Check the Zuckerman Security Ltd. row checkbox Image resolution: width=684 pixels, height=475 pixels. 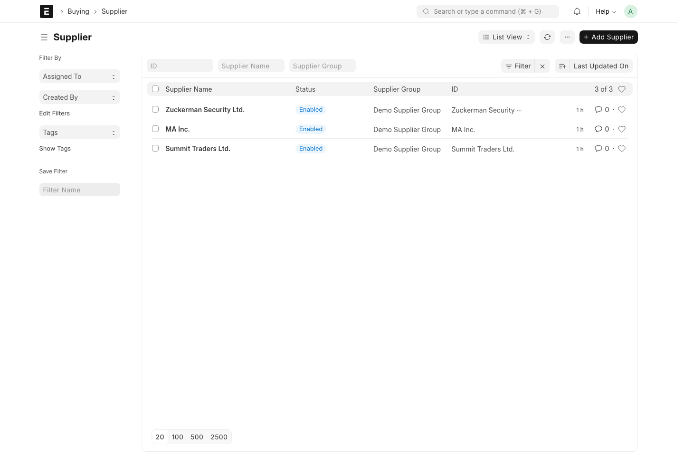pos(155,109)
